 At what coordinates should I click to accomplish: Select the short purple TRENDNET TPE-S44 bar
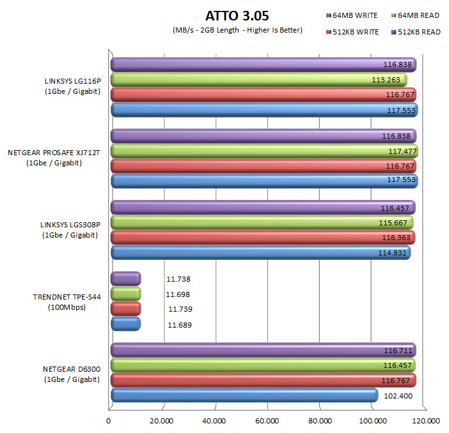126,279
